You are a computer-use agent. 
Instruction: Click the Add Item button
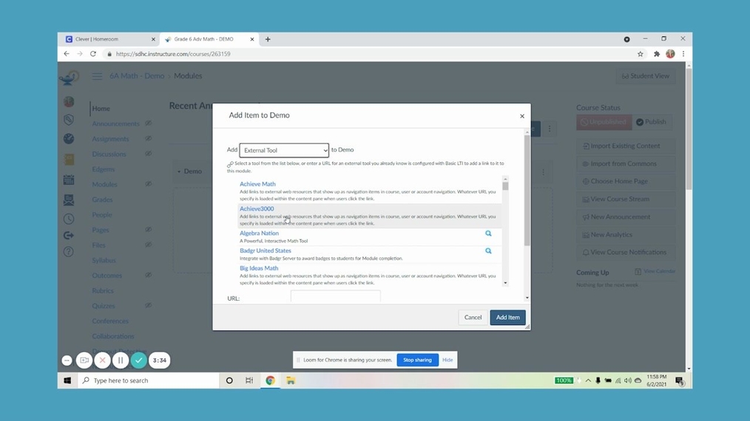(x=507, y=318)
